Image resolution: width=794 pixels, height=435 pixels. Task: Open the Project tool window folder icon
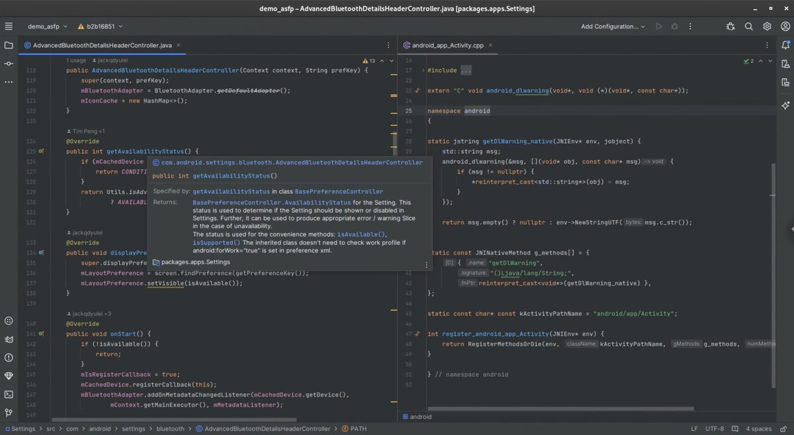pos(9,46)
